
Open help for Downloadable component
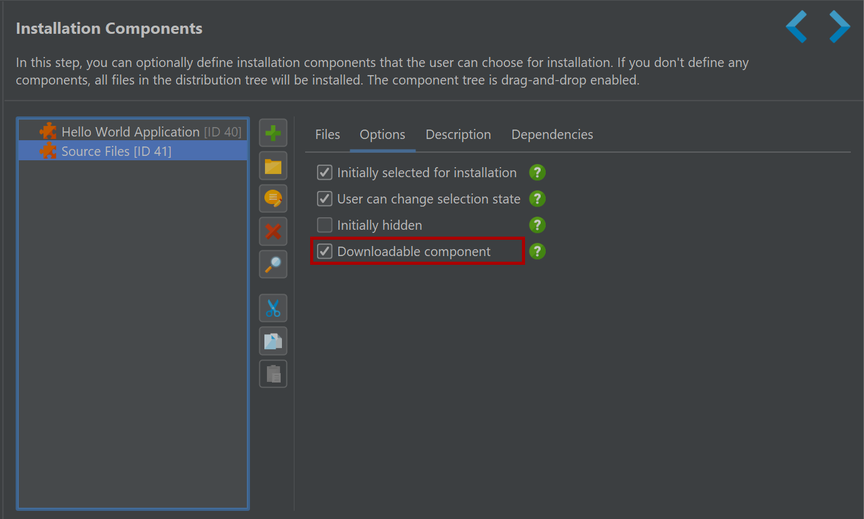click(x=537, y=251)
